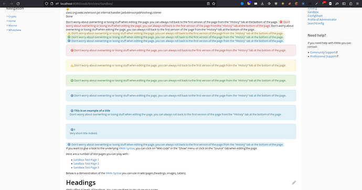The width and height of the screenshot is (362, 190).
Task: Open Sandbox Test Page 2
Action: 86,164
